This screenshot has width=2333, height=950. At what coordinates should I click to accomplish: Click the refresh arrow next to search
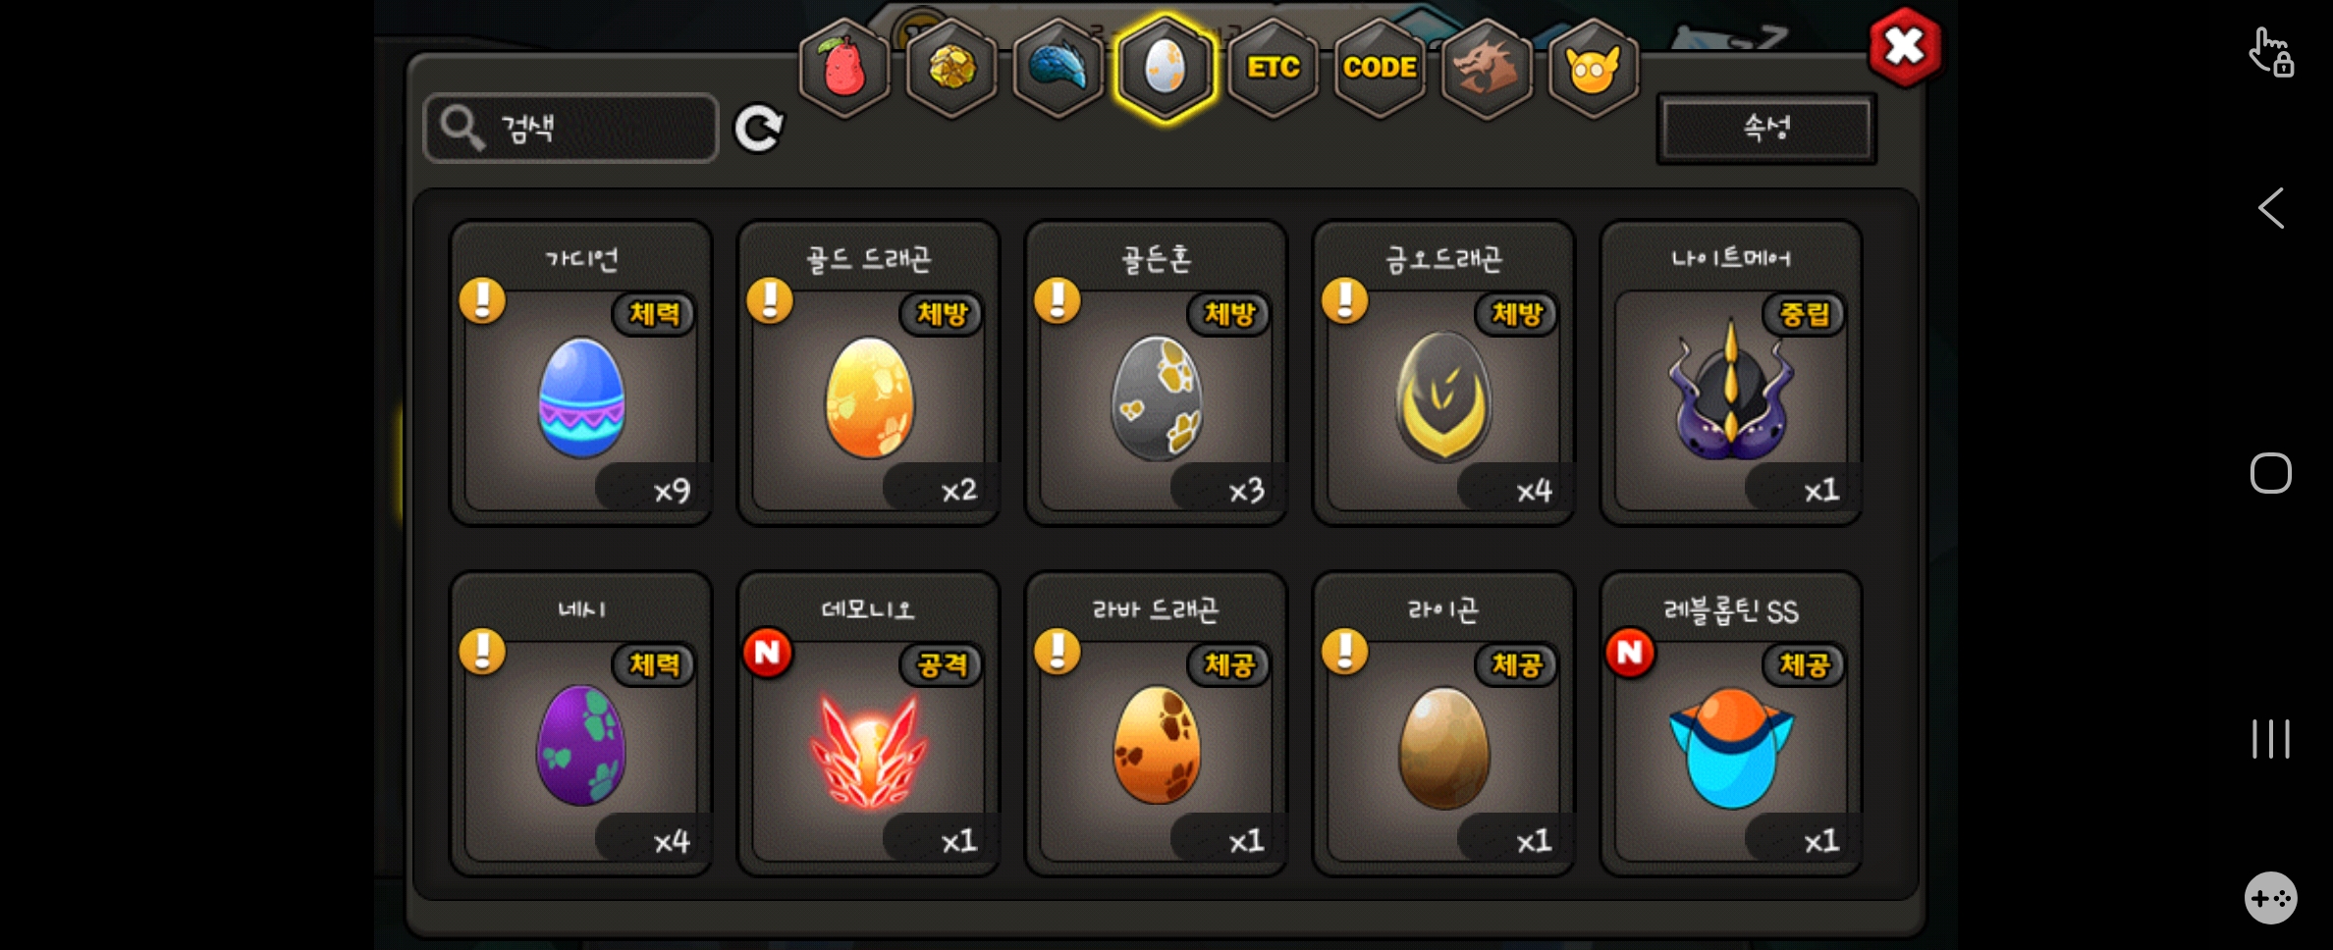point(759,129)
